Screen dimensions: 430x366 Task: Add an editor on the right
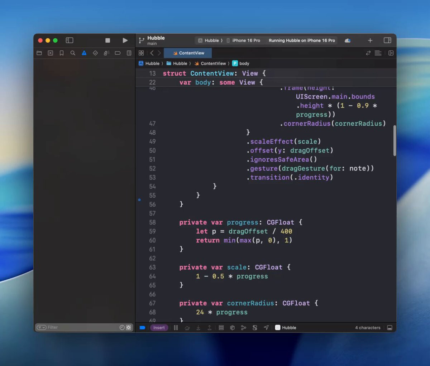391,53
